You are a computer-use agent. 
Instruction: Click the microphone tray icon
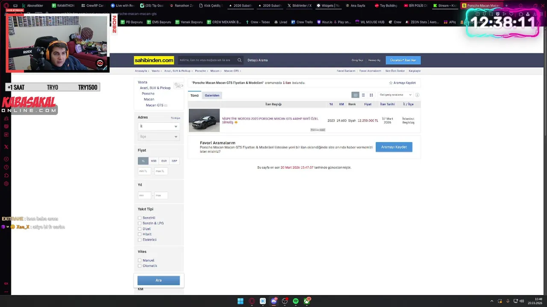click(x=508, y=301)
